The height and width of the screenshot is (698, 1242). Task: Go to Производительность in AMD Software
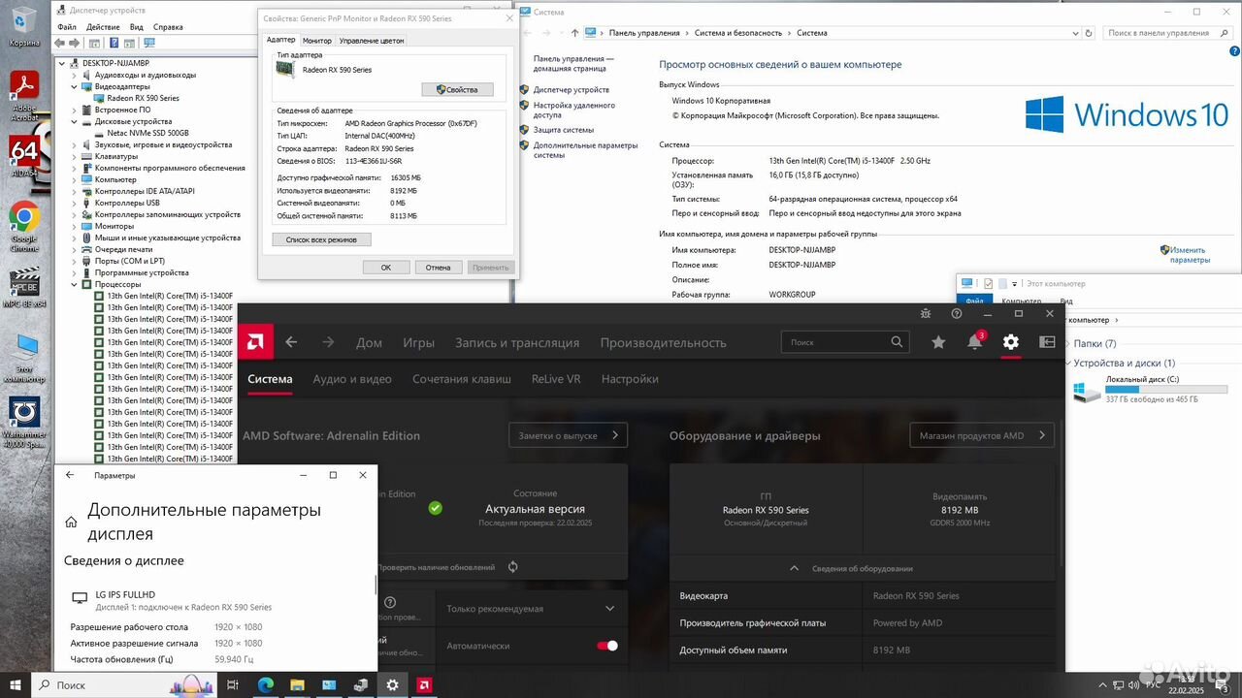click(663, 342)
